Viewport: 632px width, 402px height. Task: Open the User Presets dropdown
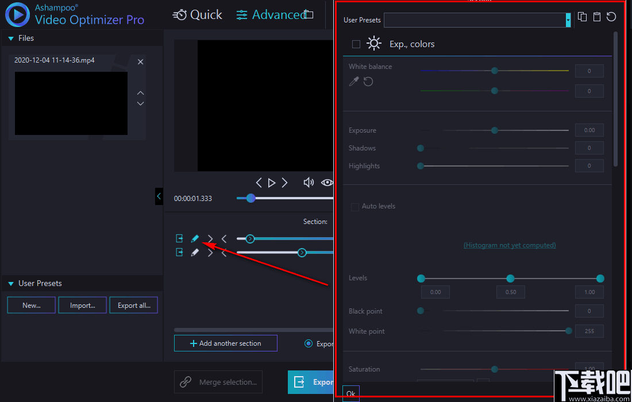point(568,20)
